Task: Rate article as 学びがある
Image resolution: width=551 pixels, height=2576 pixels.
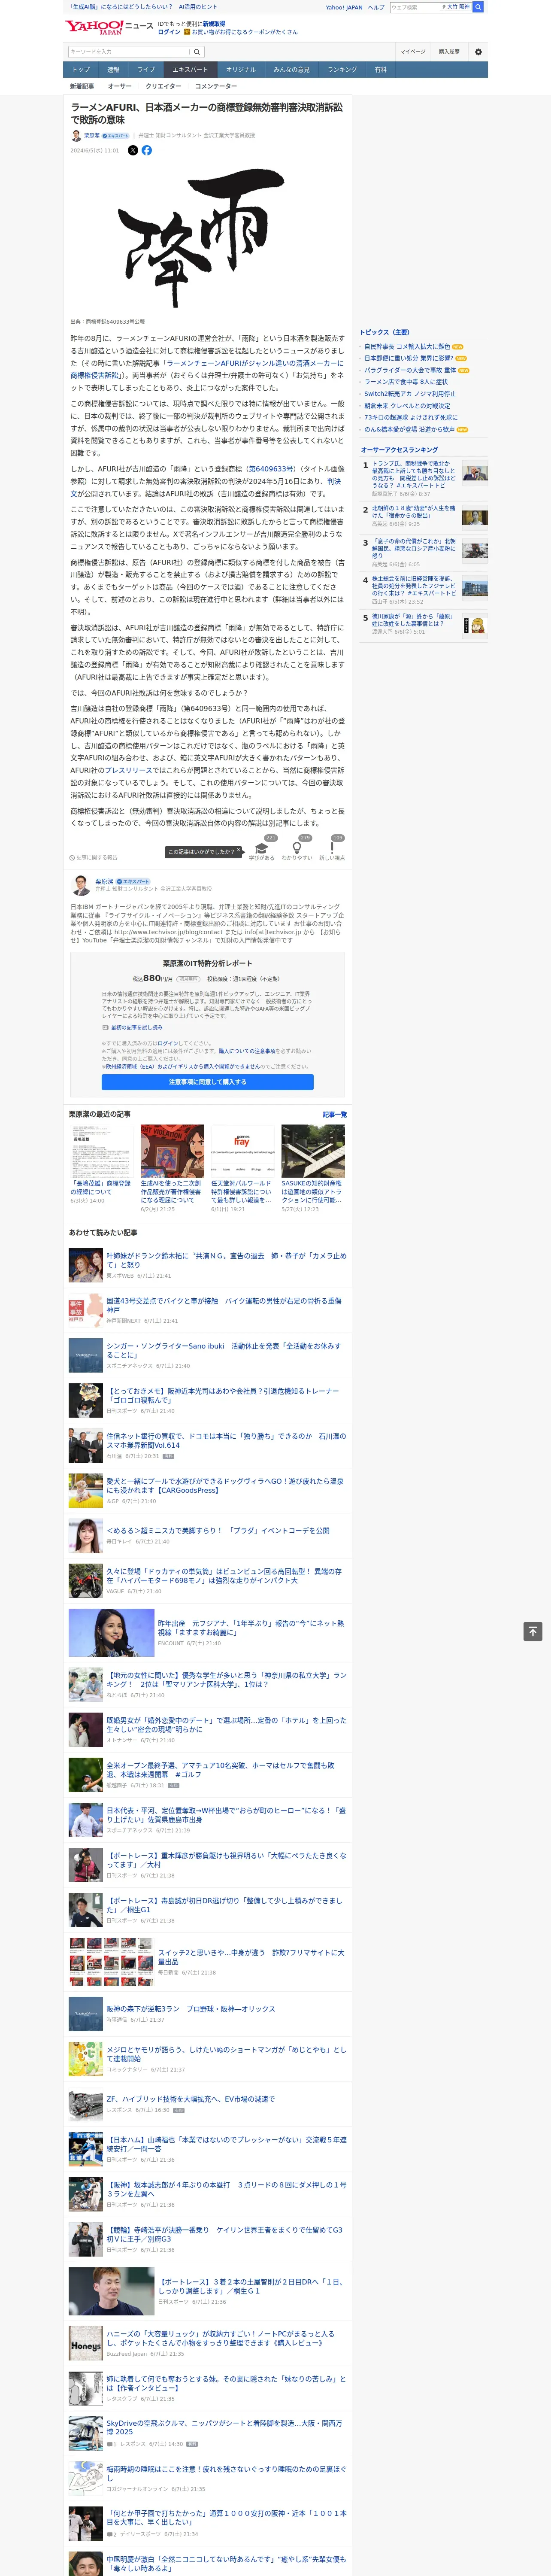Action: [262, 849]
